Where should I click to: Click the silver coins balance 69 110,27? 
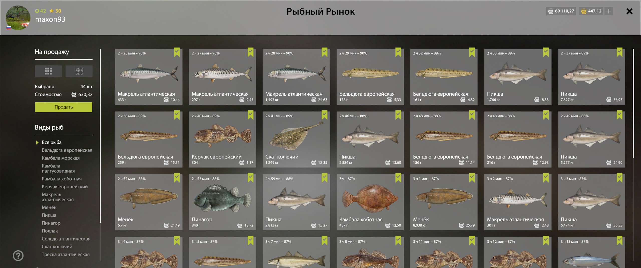pos(561,11)
